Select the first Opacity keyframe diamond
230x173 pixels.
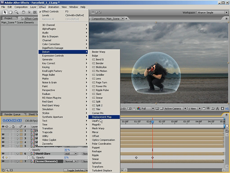click(x=136, y=158)
